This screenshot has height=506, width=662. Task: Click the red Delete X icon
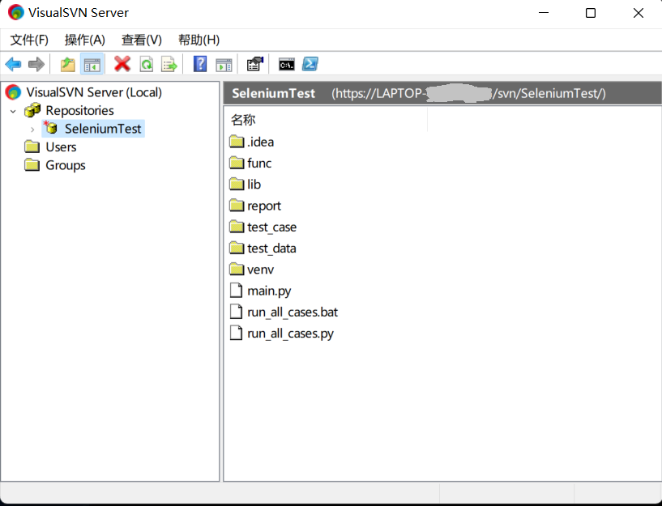(122, 64)
